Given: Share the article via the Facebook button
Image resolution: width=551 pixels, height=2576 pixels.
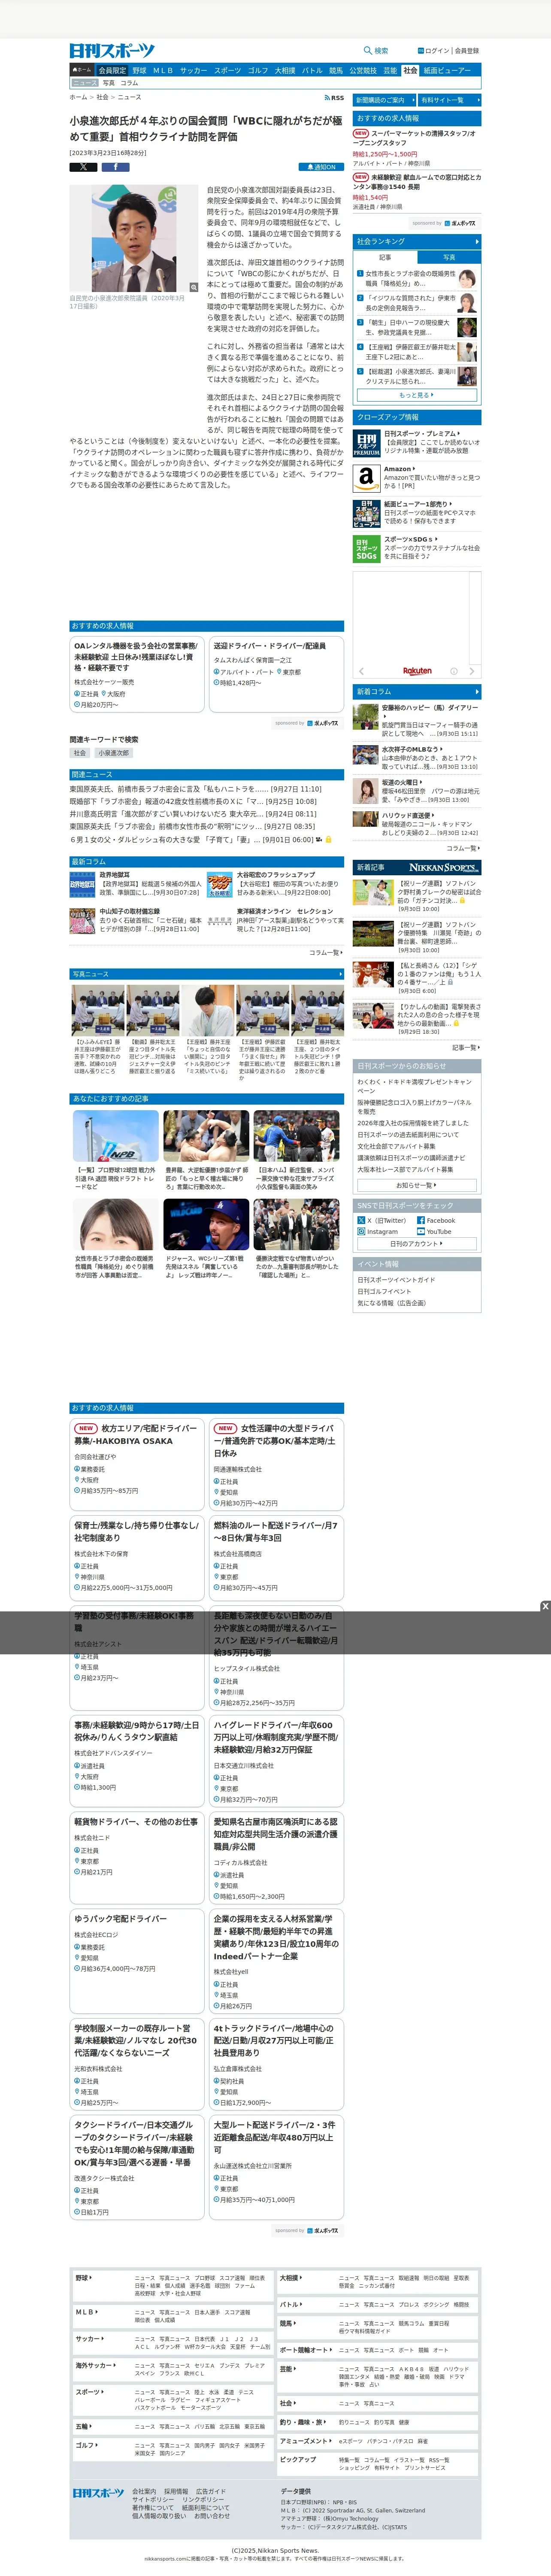Looking at the screenshot, I should 115,167.
